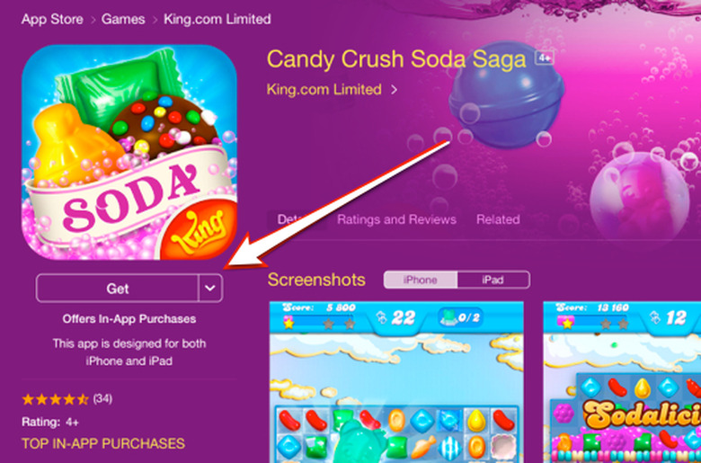Open first screenshot showing score 5 800
This screenshot has width=701, height=463.
(396, 382)
